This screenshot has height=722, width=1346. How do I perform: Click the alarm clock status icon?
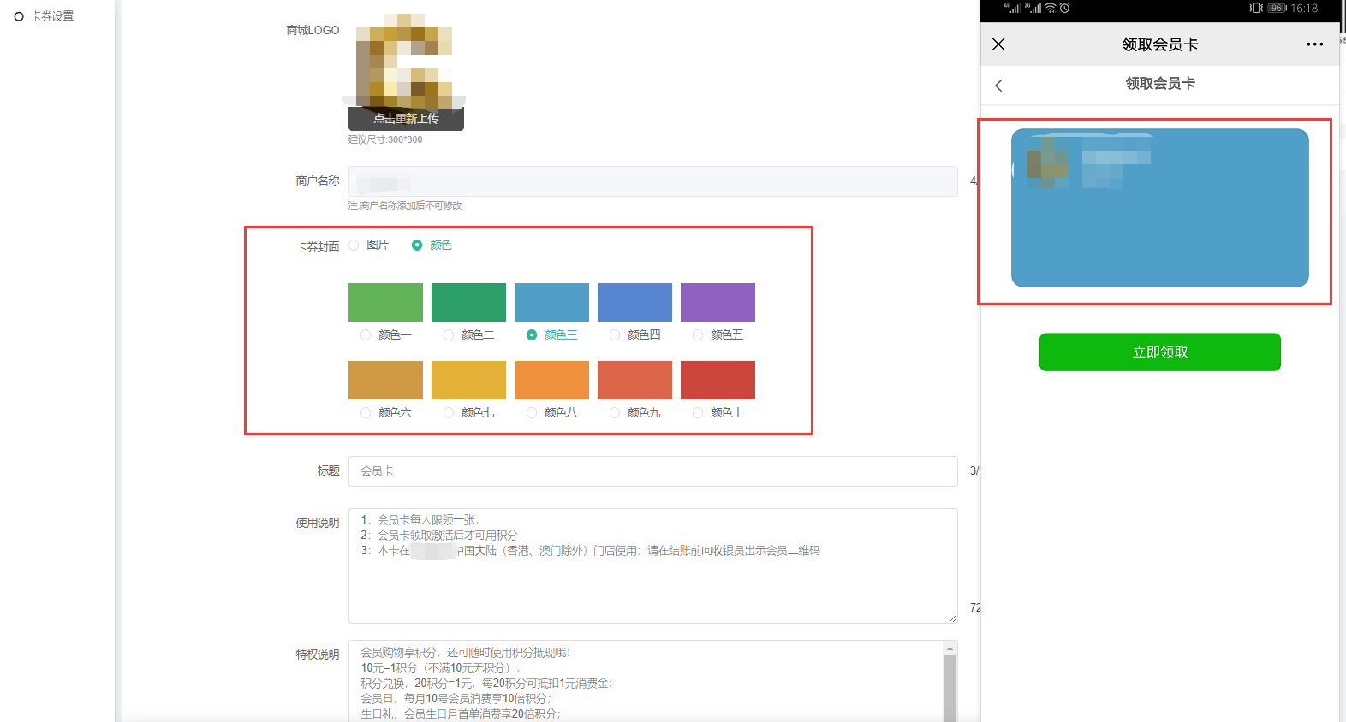pyautogui.click(x=1064, y=8)
